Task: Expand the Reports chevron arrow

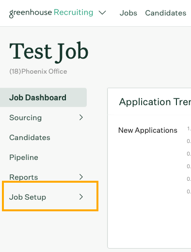Action: pos(81,177)
